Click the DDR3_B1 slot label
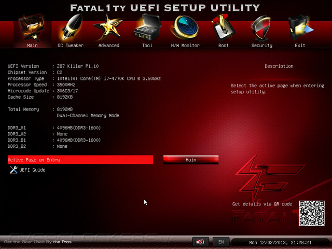 pos(17,140)
